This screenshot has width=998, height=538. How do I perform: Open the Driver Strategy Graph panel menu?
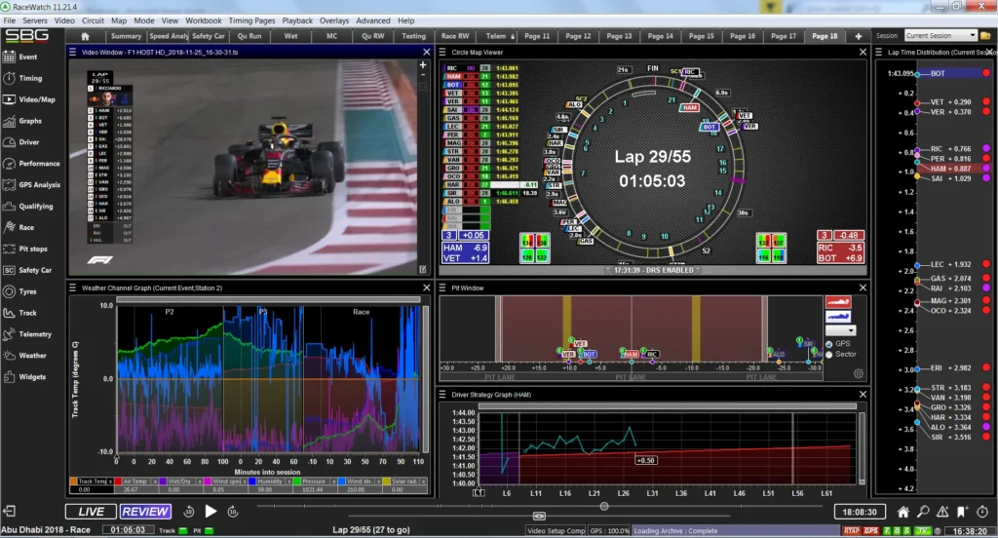442,395
